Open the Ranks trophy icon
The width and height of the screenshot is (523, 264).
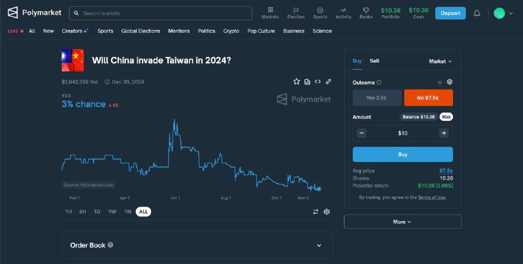(x=366, y=10)
